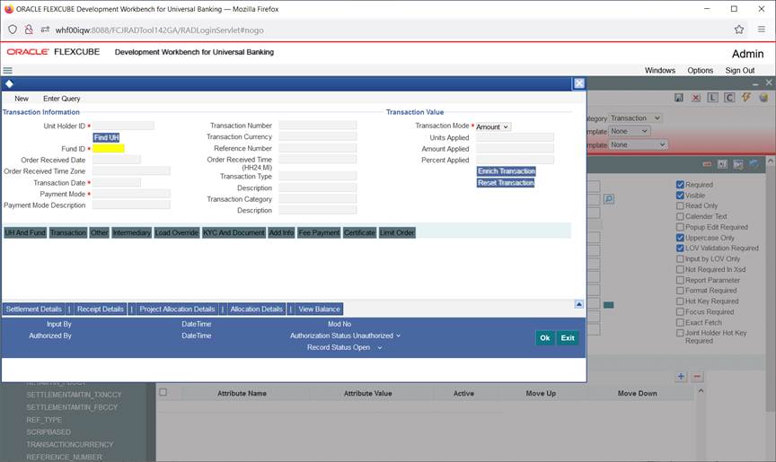Open the View Balance subscreen
Image resolution: width=776 pixels, height=462 pixels.
coord(319,309)
